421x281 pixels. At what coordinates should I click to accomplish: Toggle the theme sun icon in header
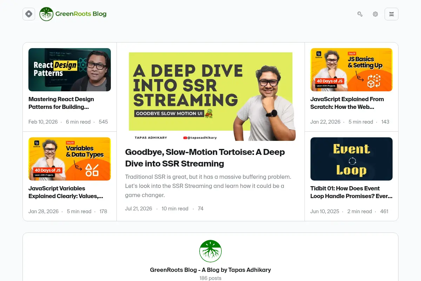pyautogui.click(x=375, y=14)
